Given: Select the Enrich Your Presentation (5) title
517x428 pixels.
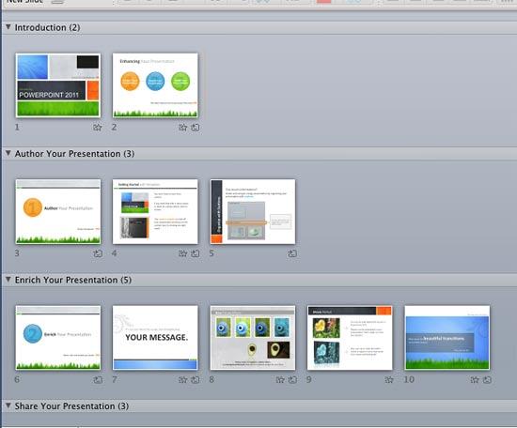Looking at the screenshot, I should (73, 281).
